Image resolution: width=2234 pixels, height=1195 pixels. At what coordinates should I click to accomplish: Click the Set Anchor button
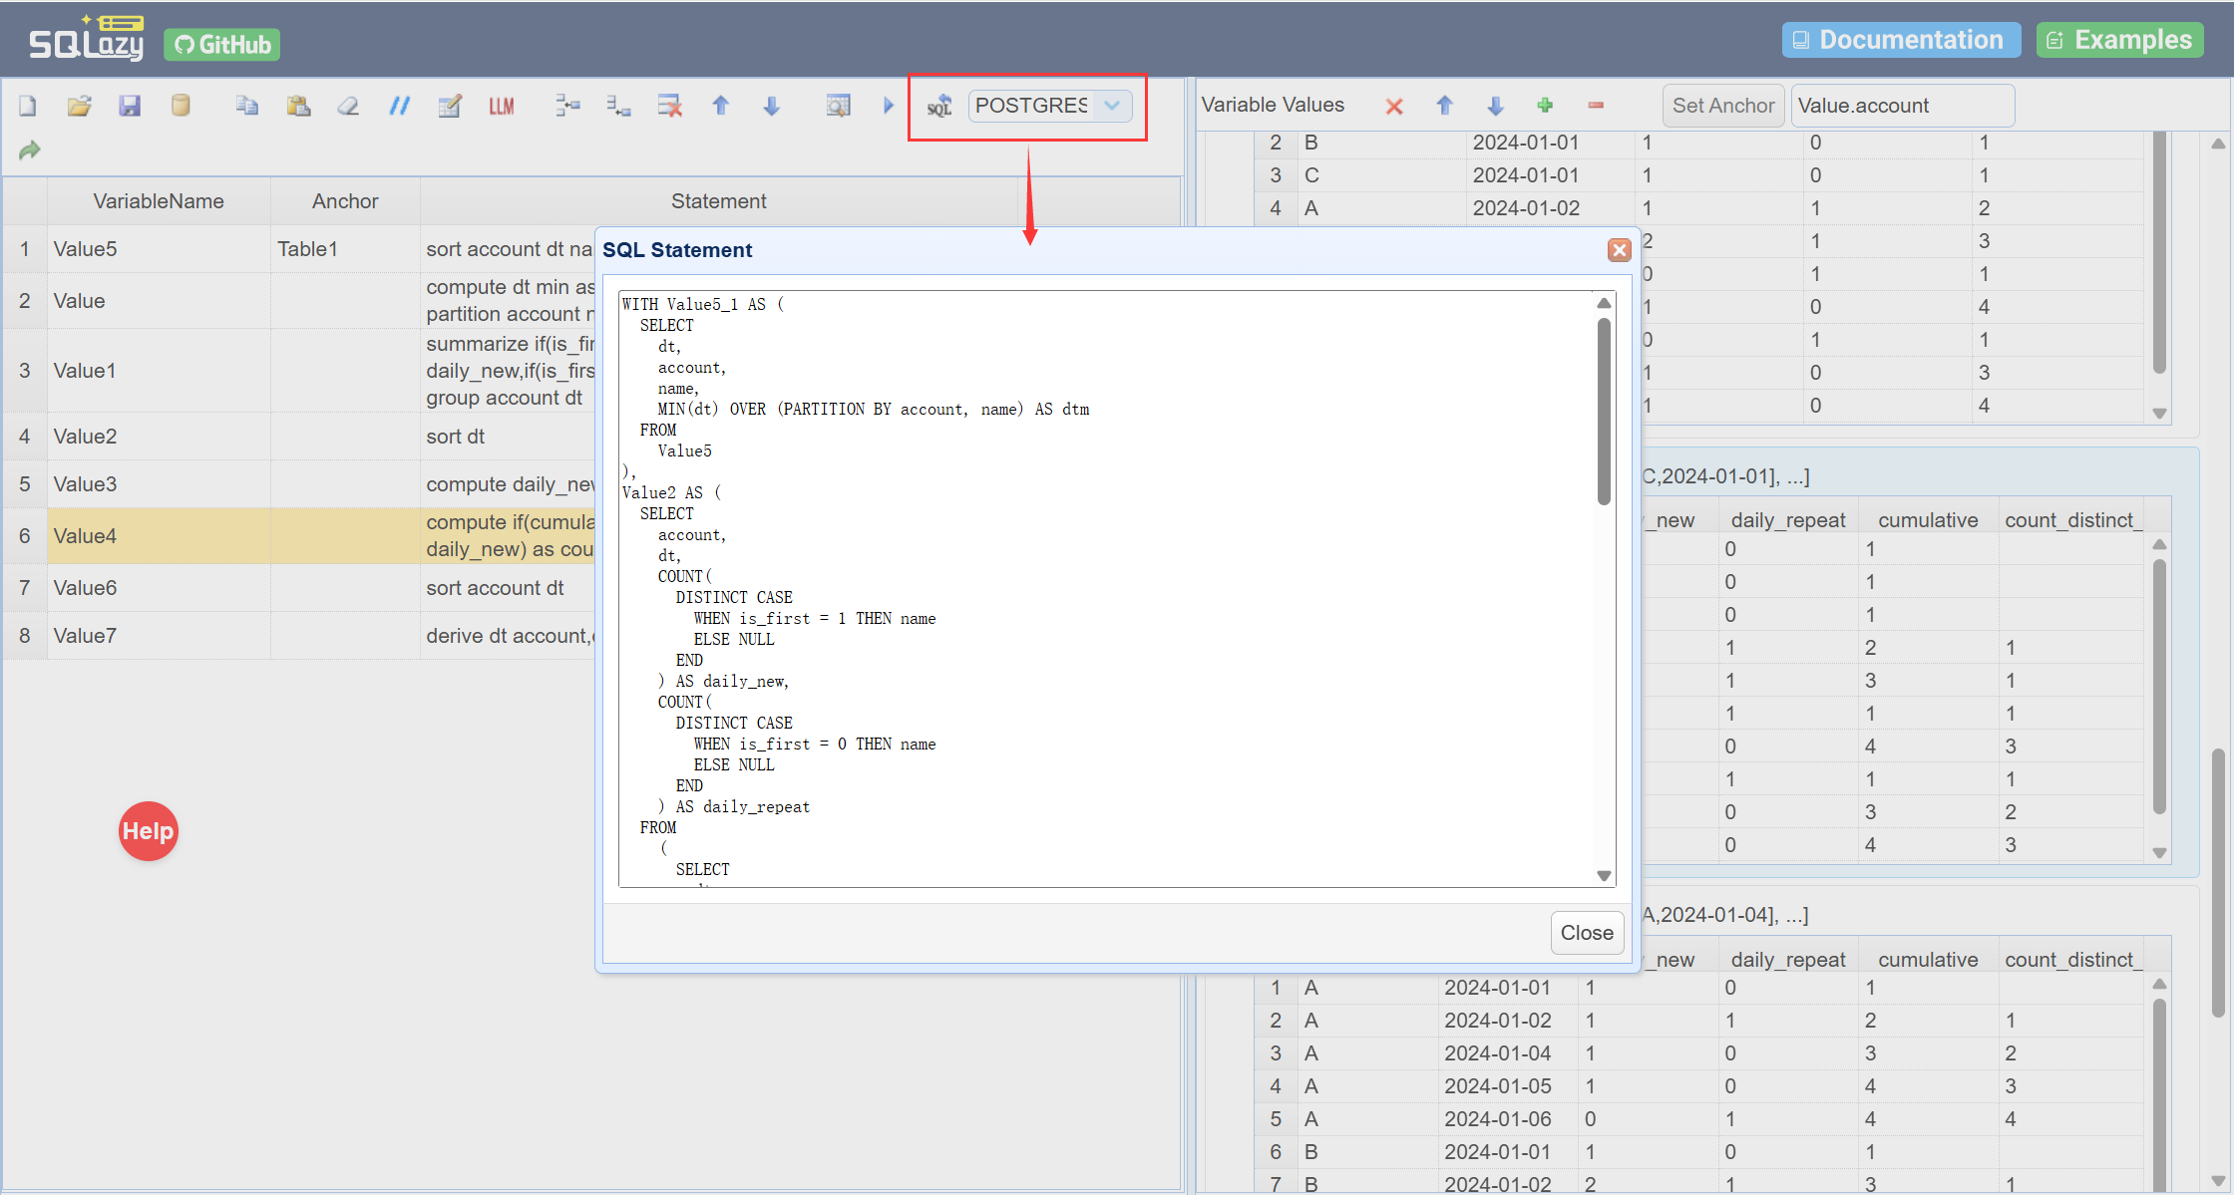pos(1722,106)
